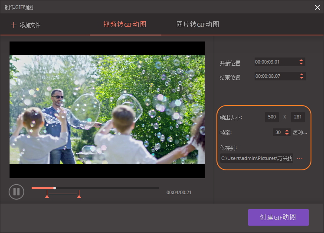
Task: Decrease 结束位置 time with down arrow
Action: point(301,78)
